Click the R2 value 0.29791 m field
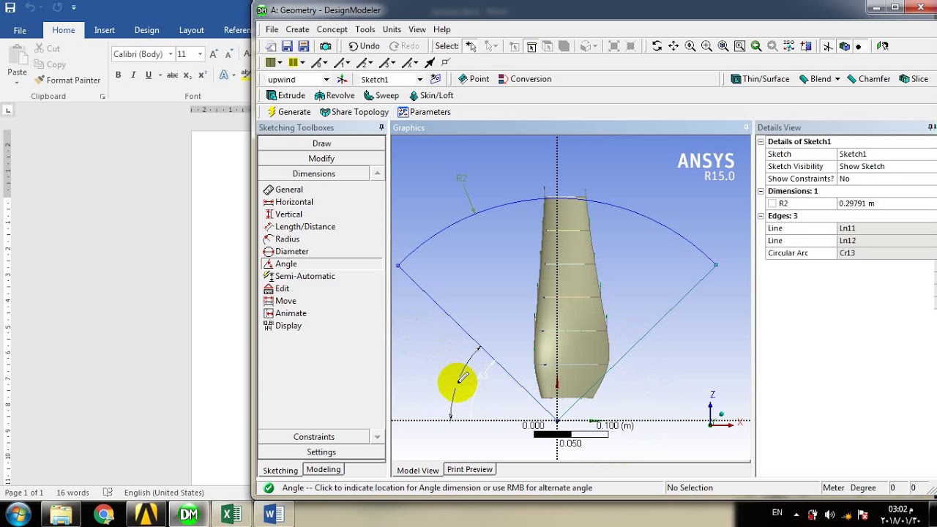This screenshot has height=527, width=937. pos(886,203)
